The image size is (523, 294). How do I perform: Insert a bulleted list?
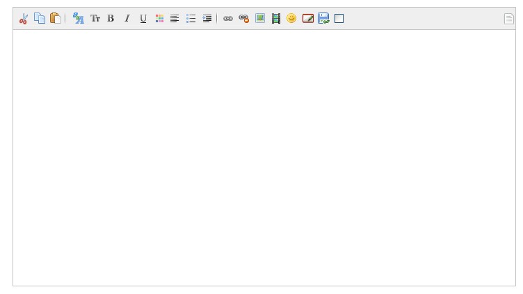(x=191, y=18)
